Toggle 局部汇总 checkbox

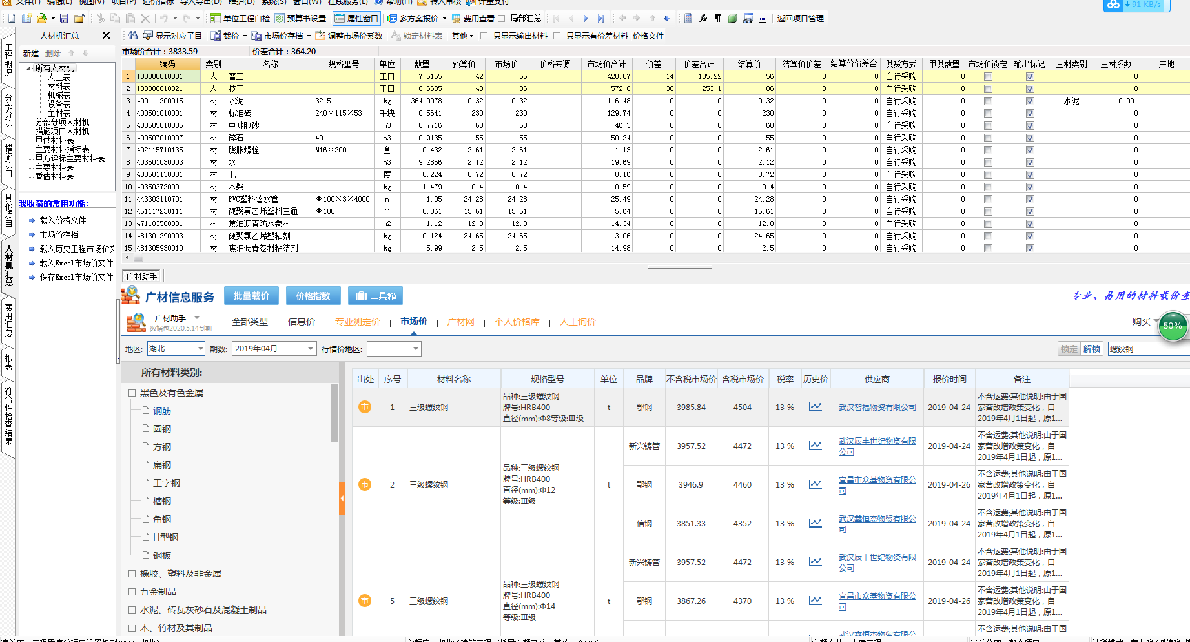(x=502, y=18)
